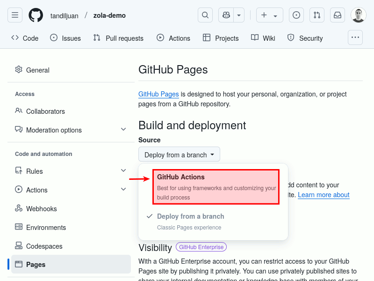Click the Codespaces icon

pos(19,245)
